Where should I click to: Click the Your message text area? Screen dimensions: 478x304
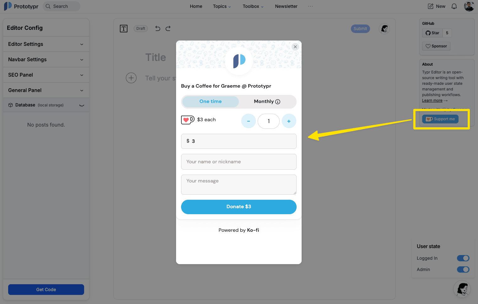(239, 185)
